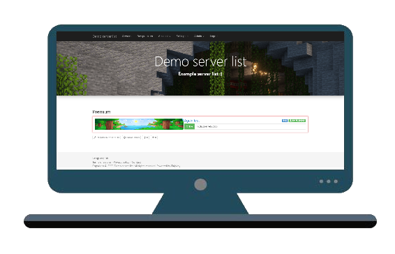Open the "Demo server list" navbar brand link
The image size is (395, 254).
coord(104,36)
